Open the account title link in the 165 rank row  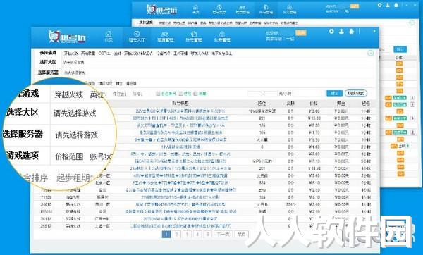tap(180, 132)
